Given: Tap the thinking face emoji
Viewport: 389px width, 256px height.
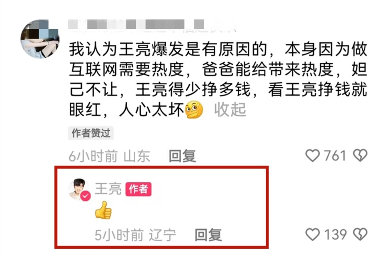Looking at the screenshot, I should (194, 110).
